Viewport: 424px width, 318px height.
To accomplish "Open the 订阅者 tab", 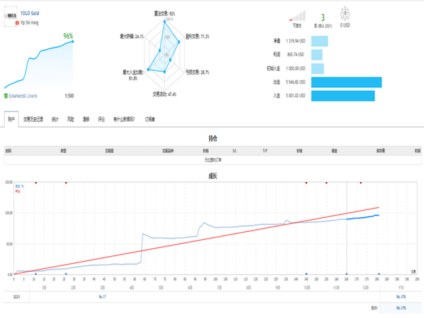I will coord(150,119).
